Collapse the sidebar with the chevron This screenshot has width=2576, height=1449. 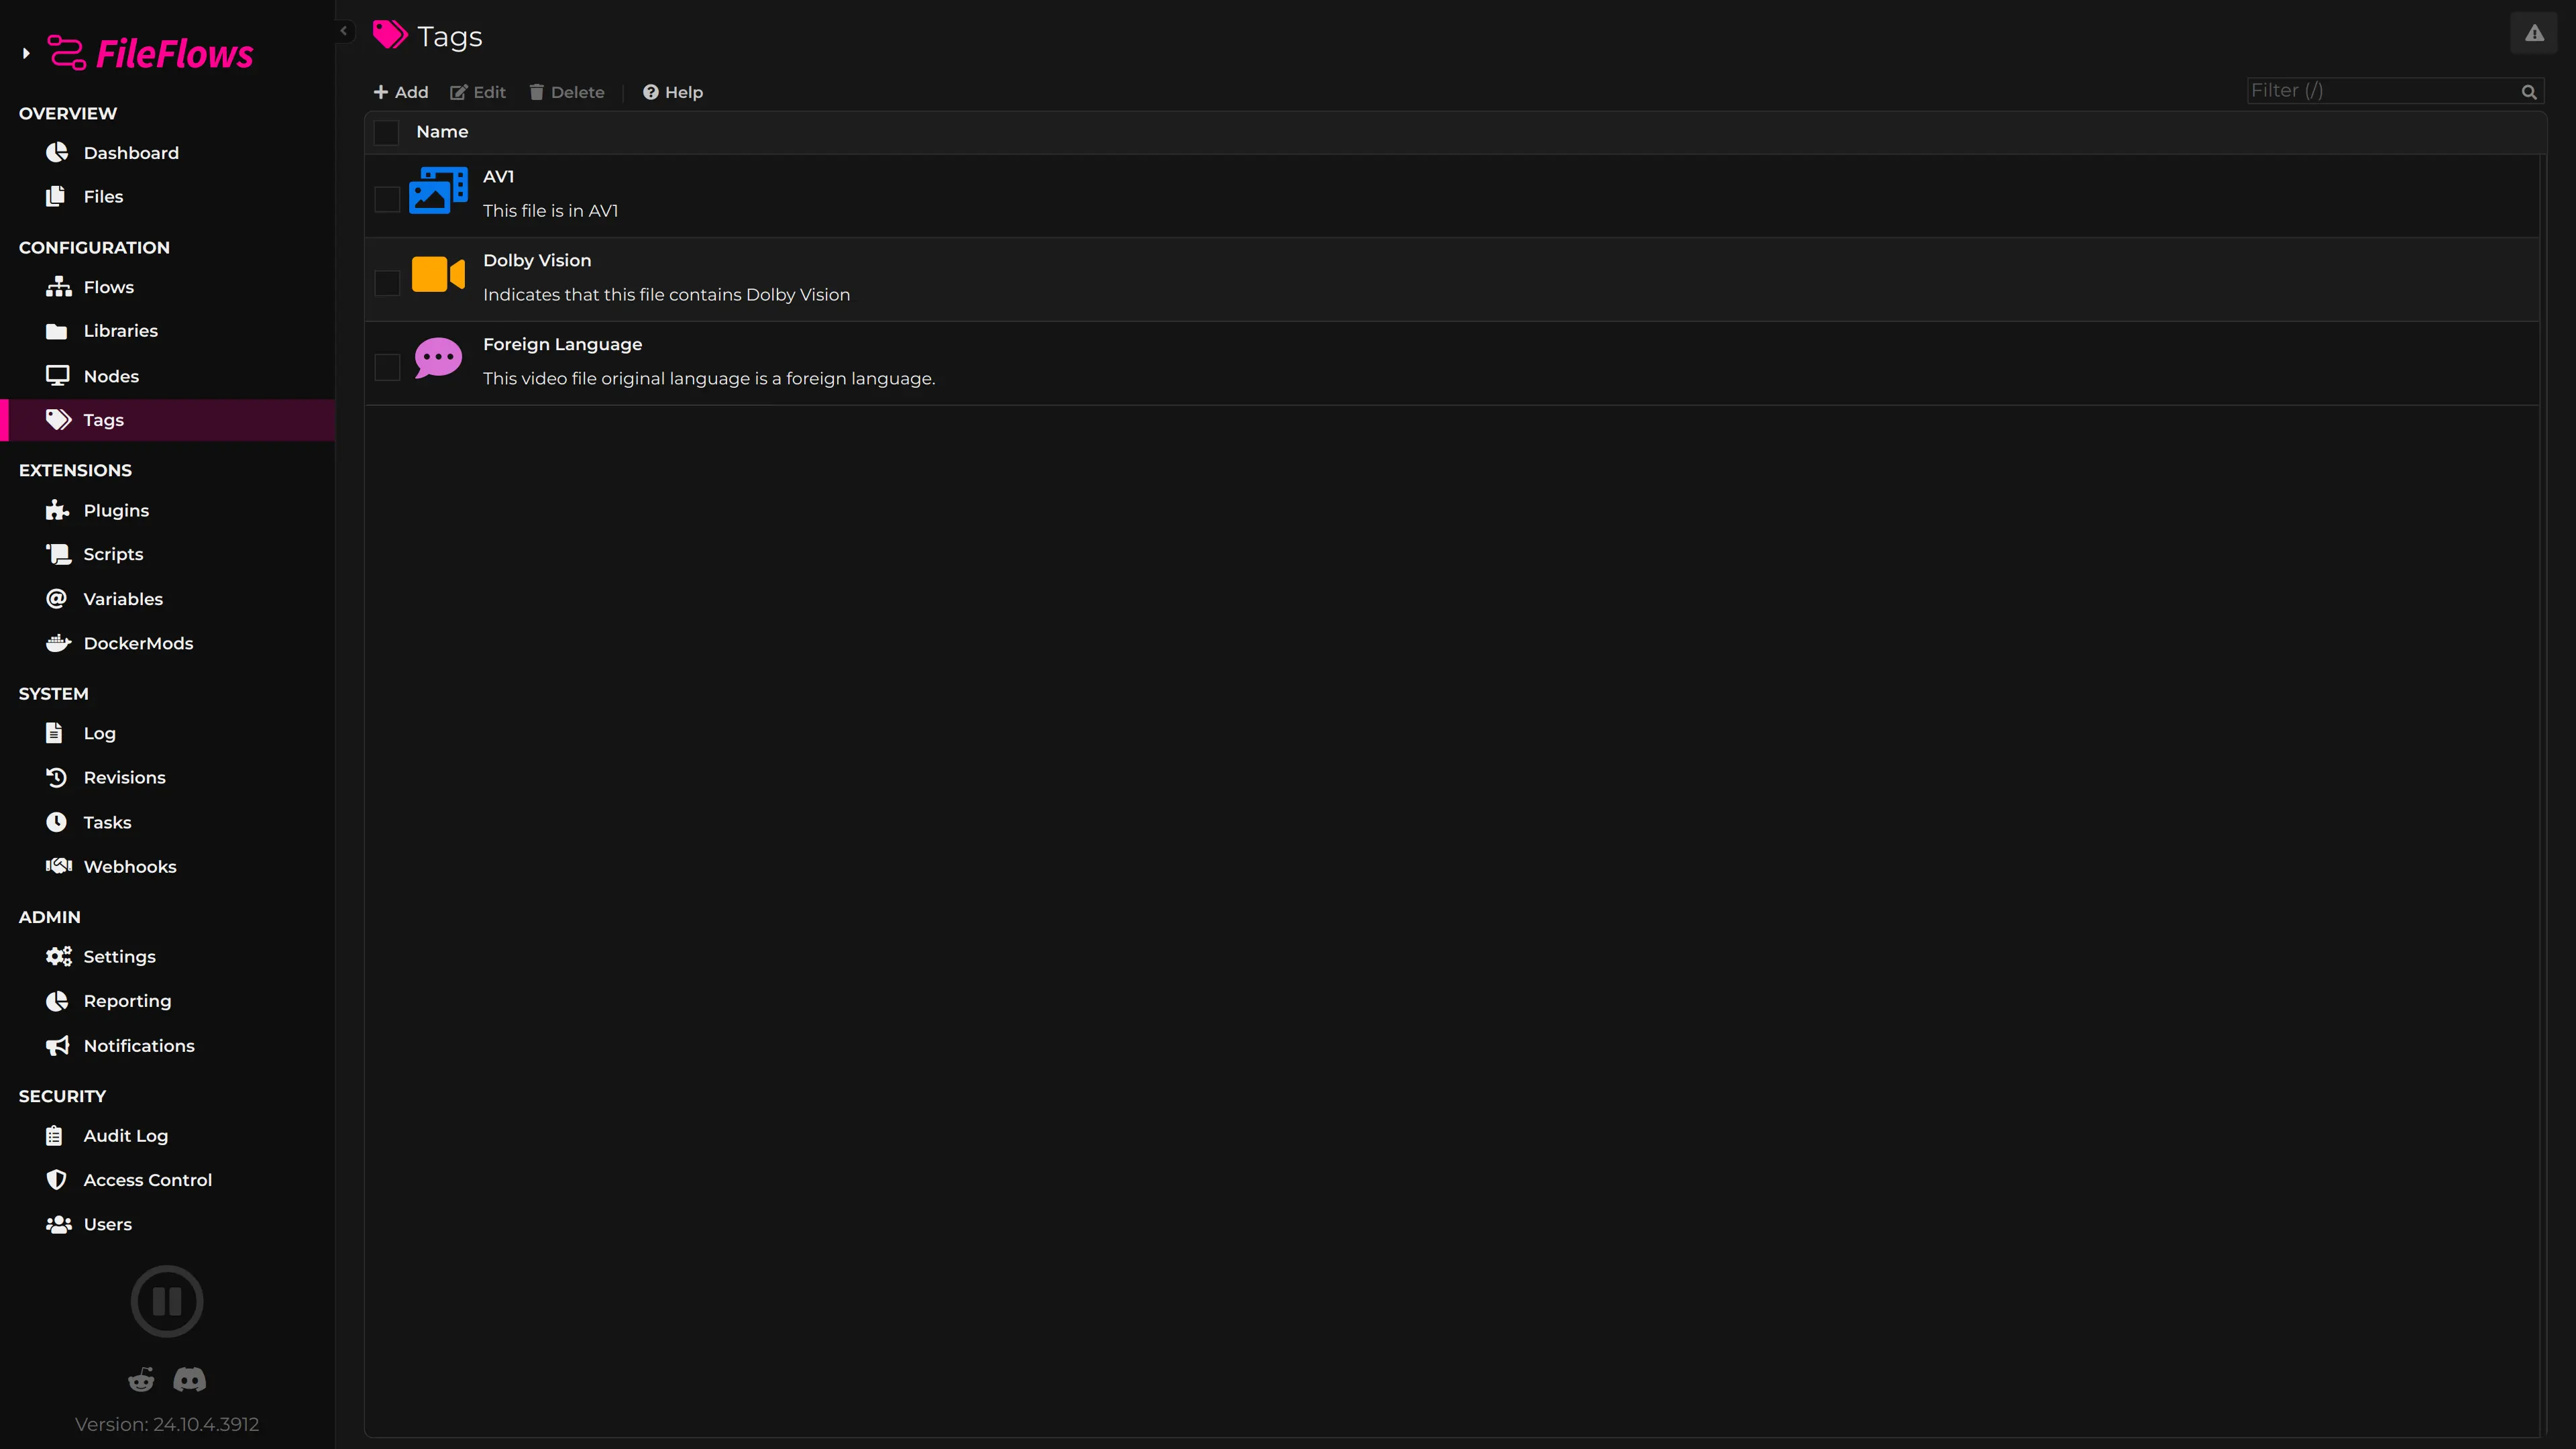click(344, 31)
